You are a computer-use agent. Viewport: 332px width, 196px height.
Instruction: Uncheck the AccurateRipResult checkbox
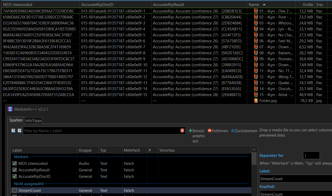click(x=15, y=170)
